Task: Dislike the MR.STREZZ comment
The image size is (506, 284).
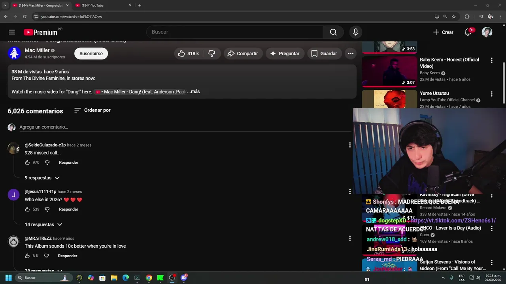Action: click(x=46, y=256)
